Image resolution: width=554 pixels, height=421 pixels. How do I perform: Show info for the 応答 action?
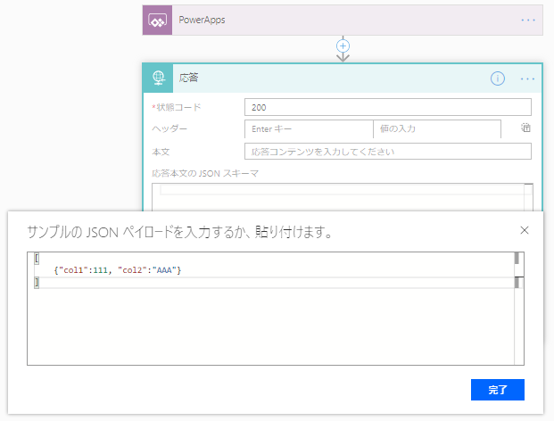[498, 78]
